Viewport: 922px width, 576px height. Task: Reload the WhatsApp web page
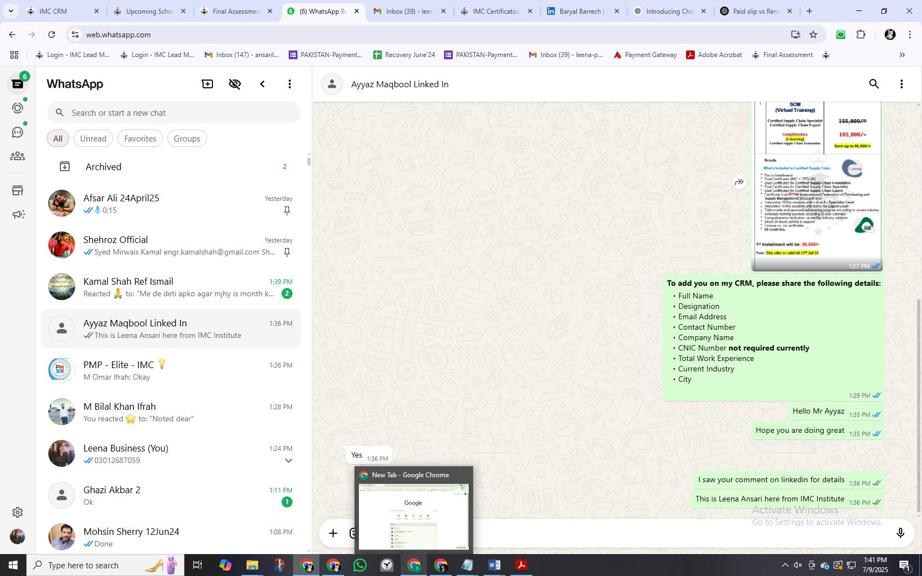tap(52, 35)
